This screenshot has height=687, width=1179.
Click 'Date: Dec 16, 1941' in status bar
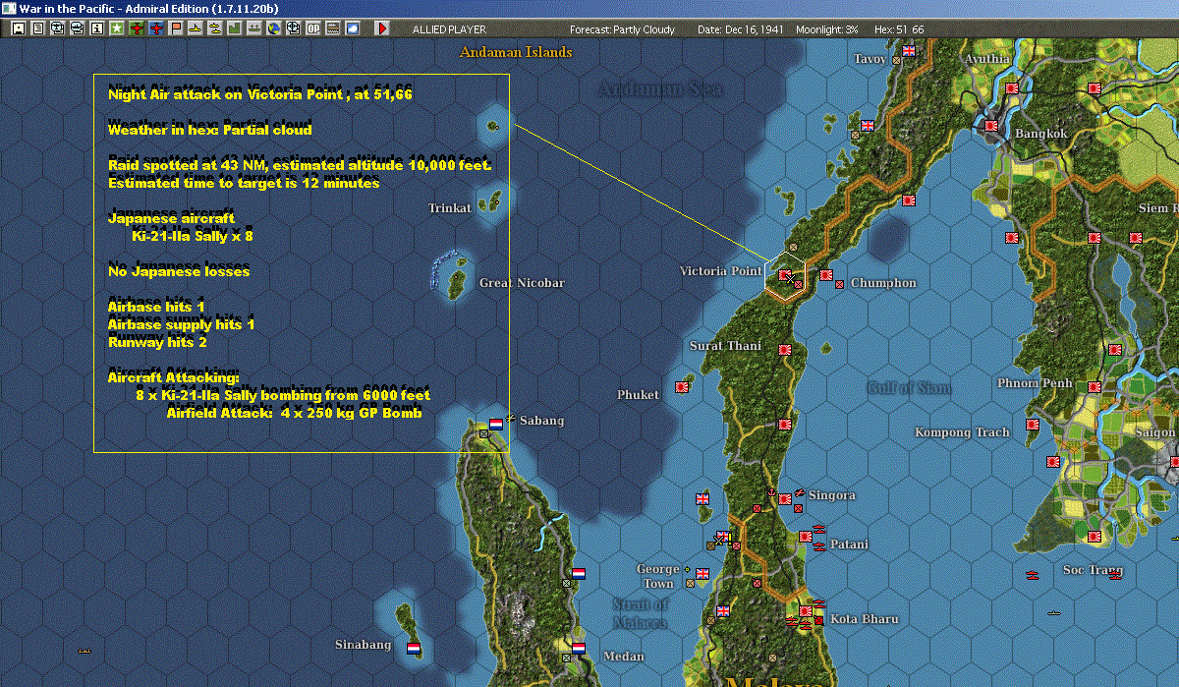[x=740, y=29]
